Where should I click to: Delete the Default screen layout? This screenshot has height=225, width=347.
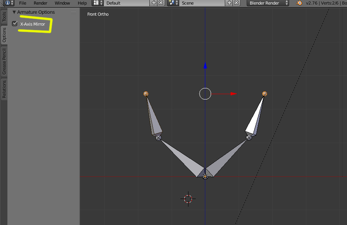(x=161, y=3)
